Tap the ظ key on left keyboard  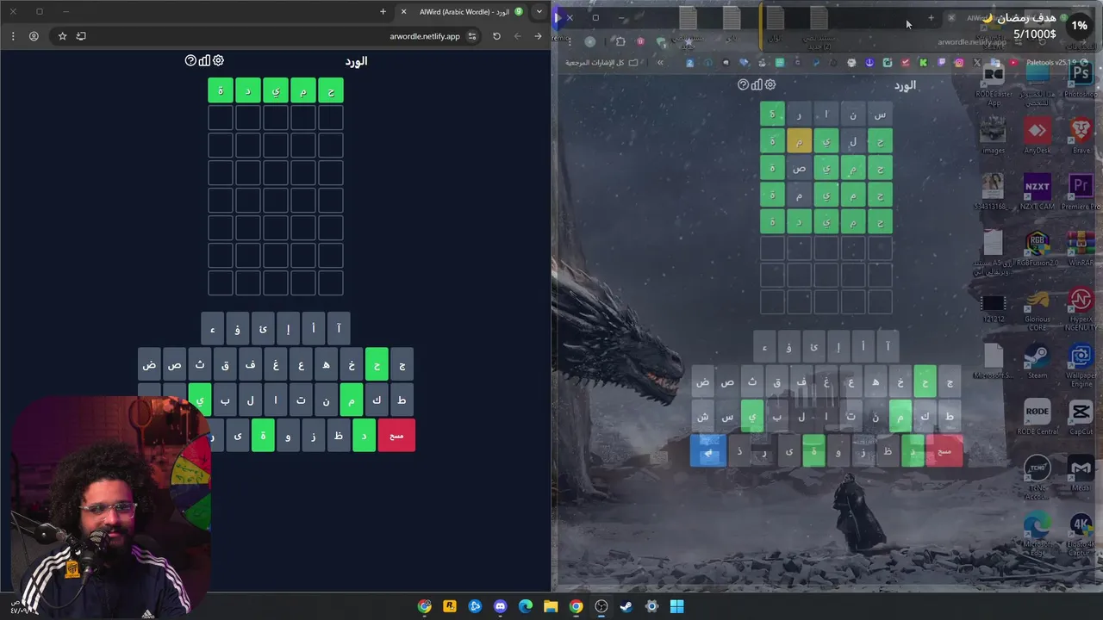339,436
